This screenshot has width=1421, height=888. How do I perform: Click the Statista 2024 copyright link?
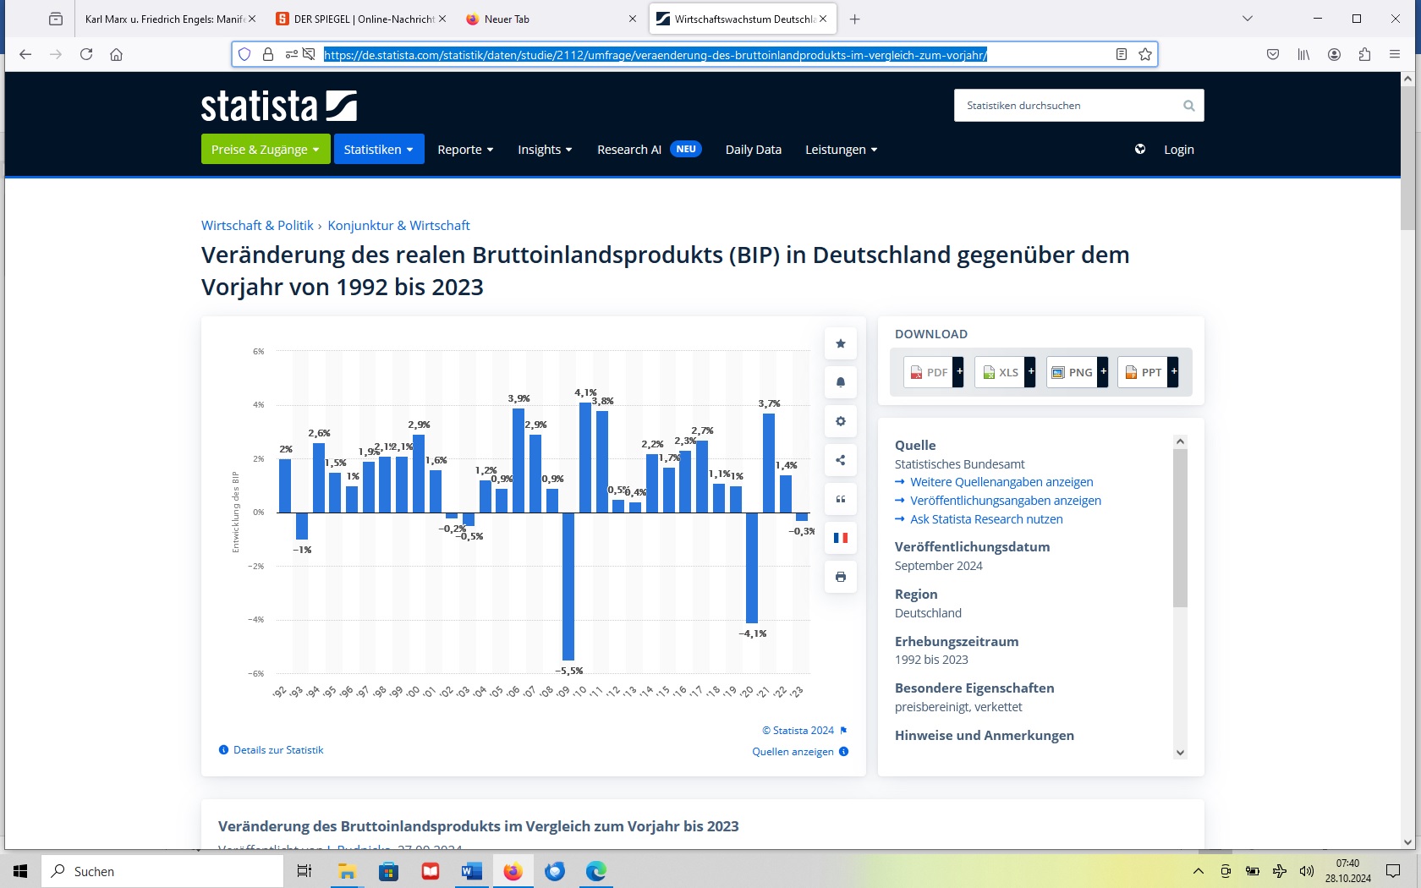798,731
